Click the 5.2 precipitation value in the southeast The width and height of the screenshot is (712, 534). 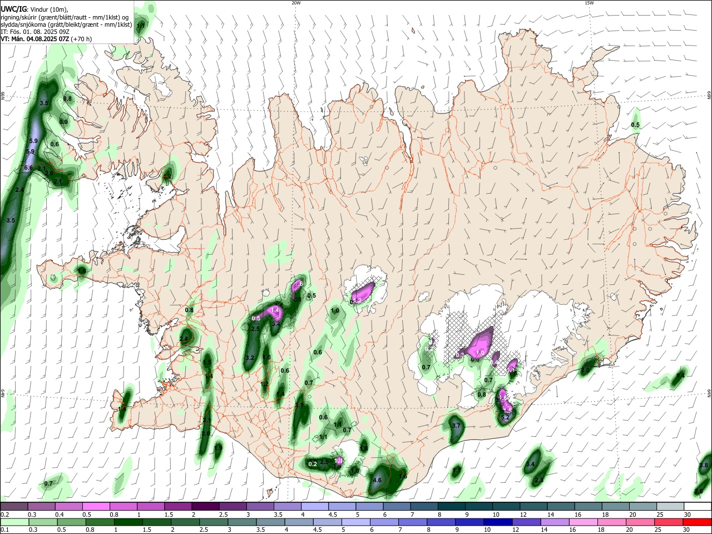point(505,417)
